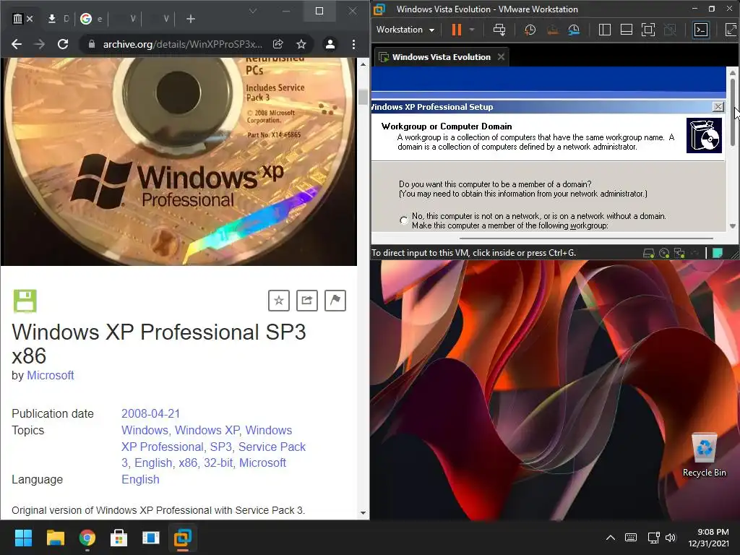740x555 pixels.
Task: Open the Chrome tab search chevron
Action: [253, 11]
